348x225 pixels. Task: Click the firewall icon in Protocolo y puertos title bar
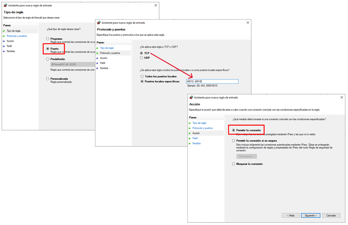point(99,22)
